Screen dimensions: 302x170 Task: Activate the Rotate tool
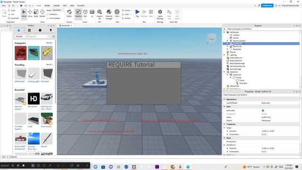pyautogui.click(x=42, y=14)
